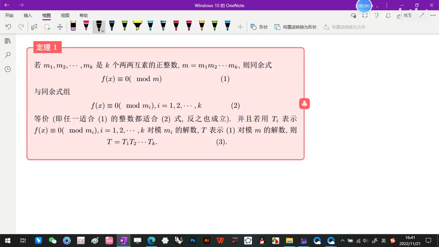Click the theorem text box content

pyautogui.click(x=166, y=104)
